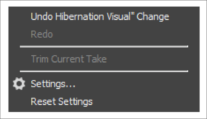Click Trim Current Take
This screenshot has height=119, width=207.
(69, 59)
